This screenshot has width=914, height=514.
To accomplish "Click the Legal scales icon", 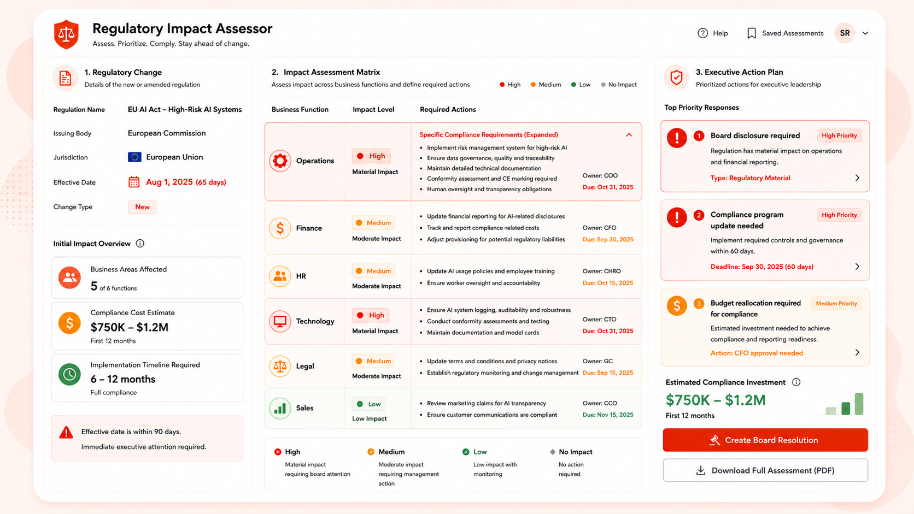I will click(280, 366).
